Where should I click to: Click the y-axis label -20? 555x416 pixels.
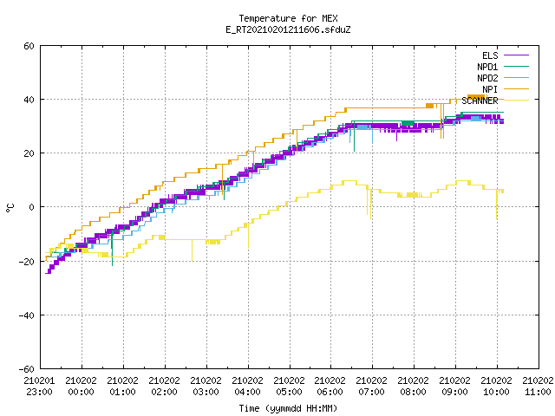(27, 262)
